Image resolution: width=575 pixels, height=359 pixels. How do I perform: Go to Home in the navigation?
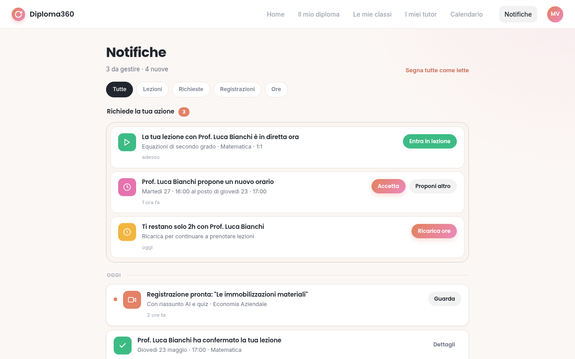(x=275, y=14)
